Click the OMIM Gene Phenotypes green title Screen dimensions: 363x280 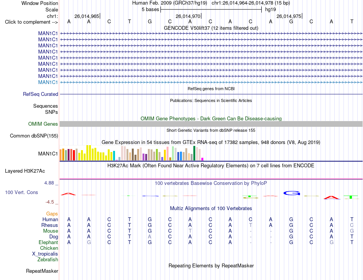pyautogui.click(x=211, y=118)
